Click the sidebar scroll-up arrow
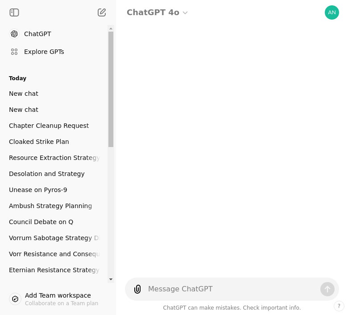The image size is (348, 315). [x=111, y=29]
